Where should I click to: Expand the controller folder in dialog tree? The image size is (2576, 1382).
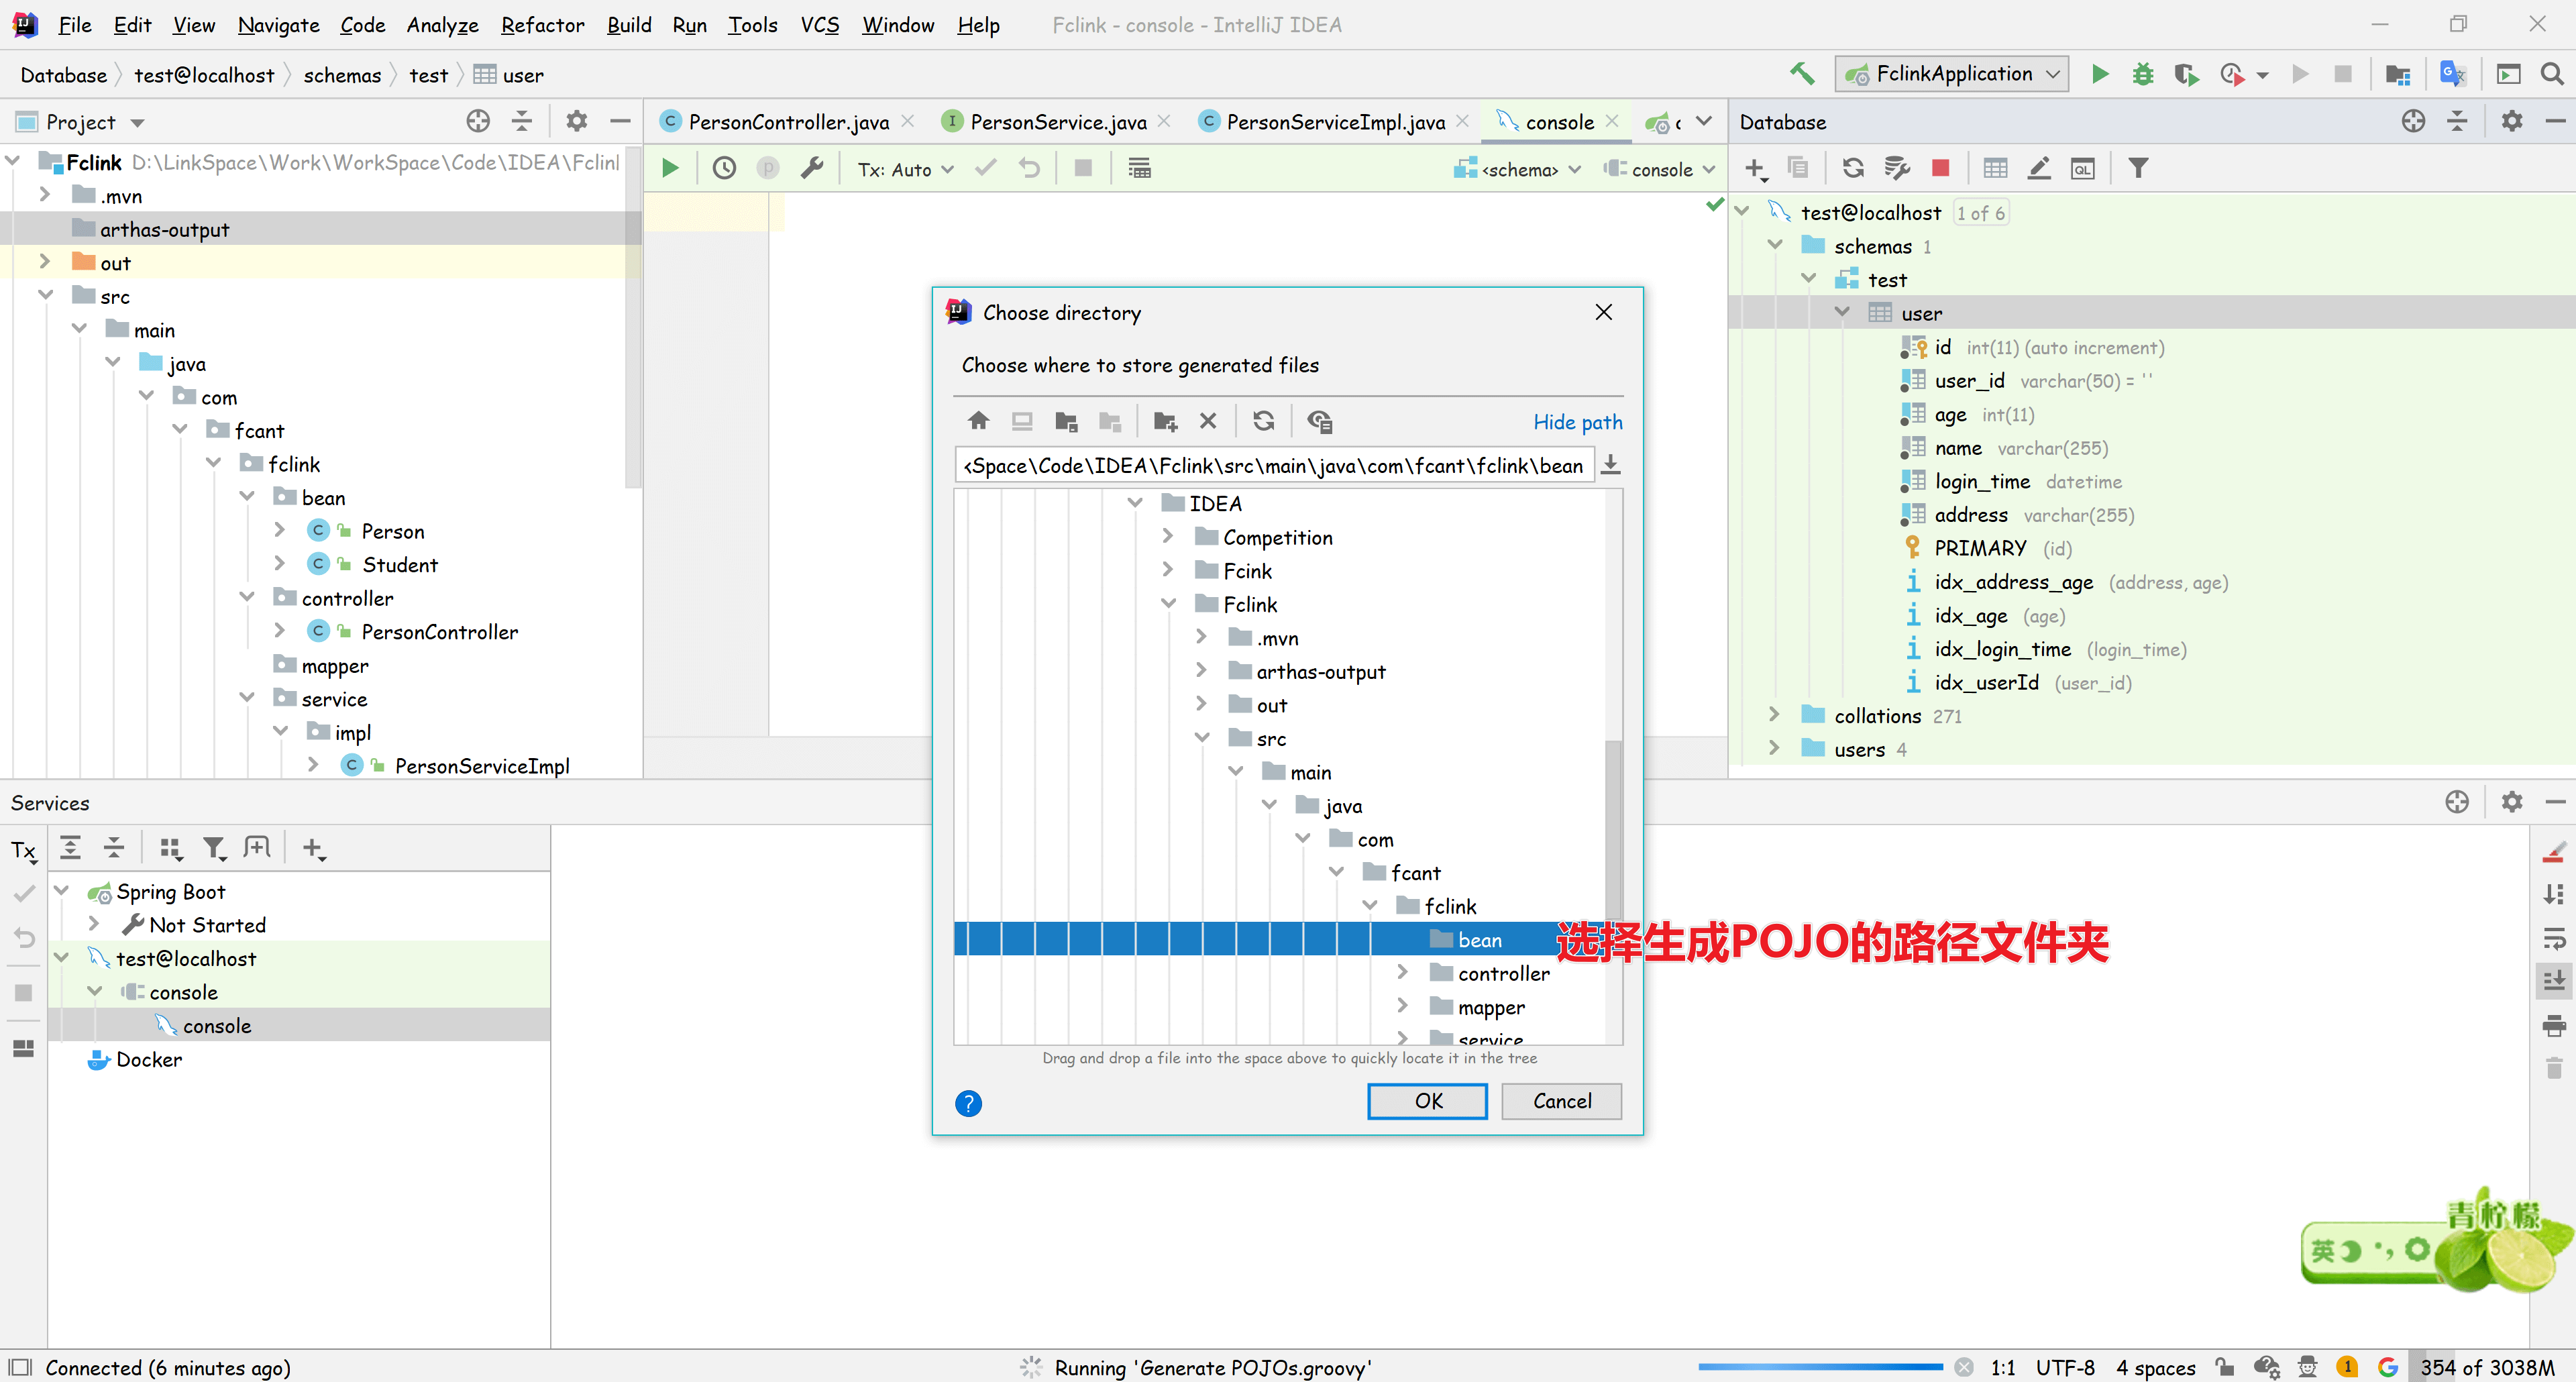click(x=1402, y=972)
